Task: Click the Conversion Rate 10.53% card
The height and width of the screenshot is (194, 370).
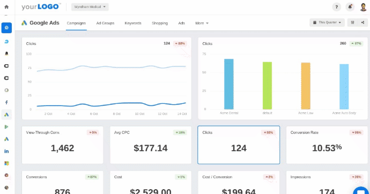Action: click(327, 145)
